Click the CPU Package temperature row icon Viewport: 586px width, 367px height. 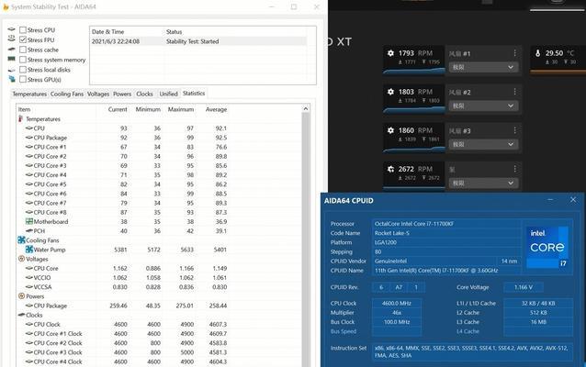click(x=29, y=138)
